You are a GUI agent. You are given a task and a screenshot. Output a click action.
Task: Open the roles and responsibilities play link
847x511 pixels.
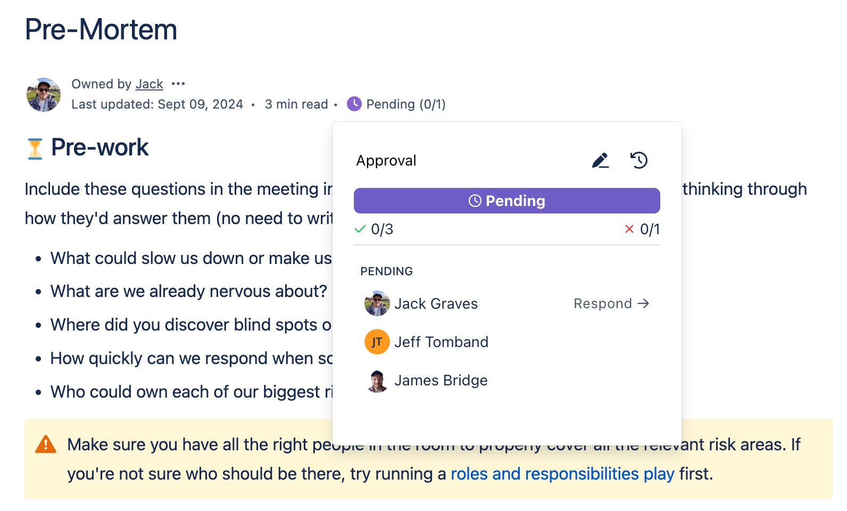pos(562,474)
